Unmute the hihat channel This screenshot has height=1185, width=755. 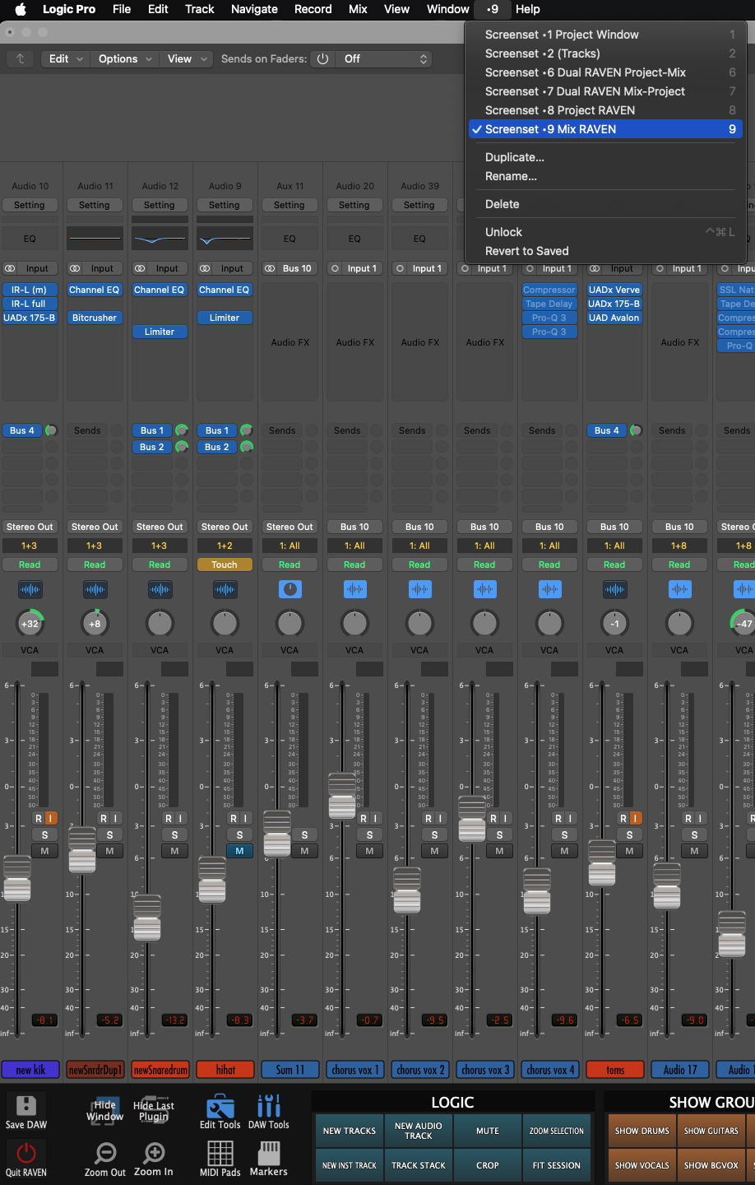pyautogui.click(x=239, y=851)
